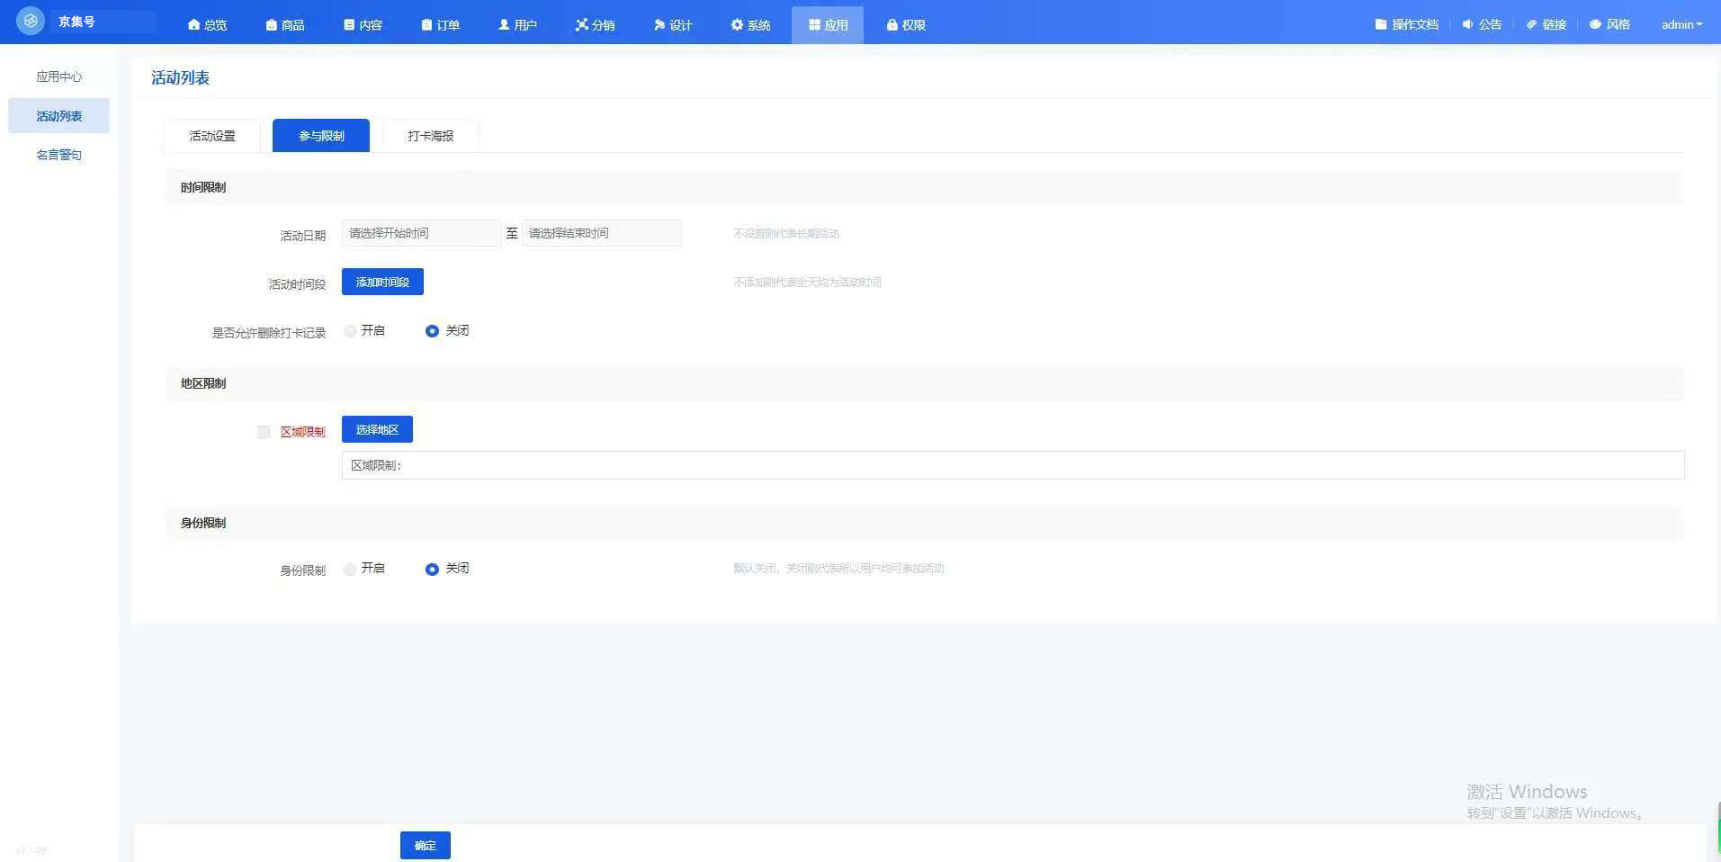This screenshot has width=1721, height=862.
Task: Open the start time date picker
Action: (420, 233)
